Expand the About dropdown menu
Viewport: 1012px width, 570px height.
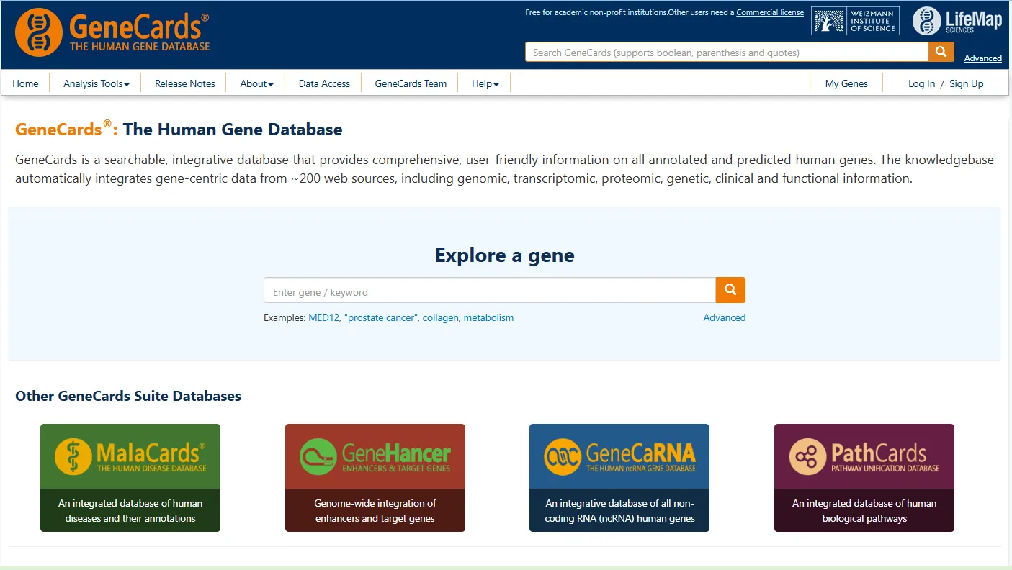(256, 83)
